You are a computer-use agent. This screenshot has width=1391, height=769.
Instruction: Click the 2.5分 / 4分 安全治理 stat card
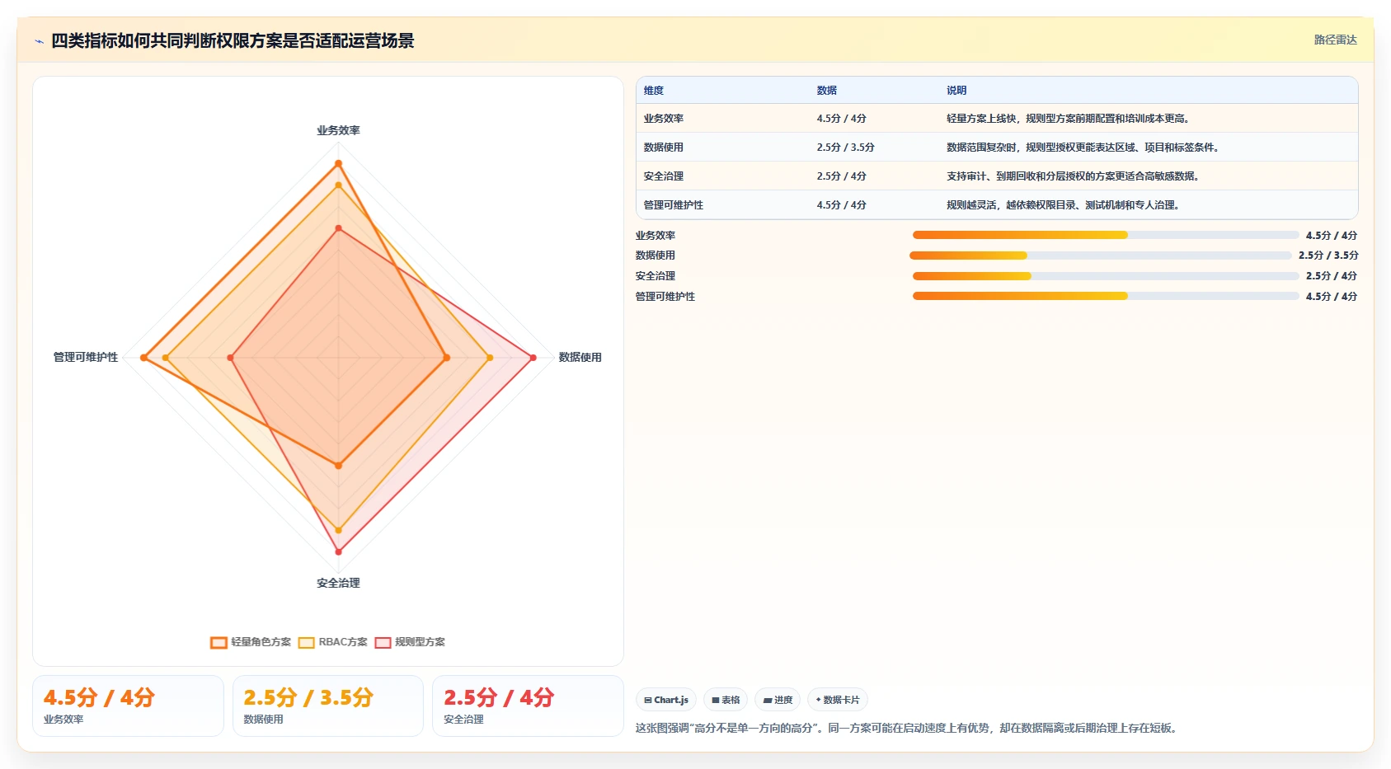pyautogui.click(x=528, y=706)
